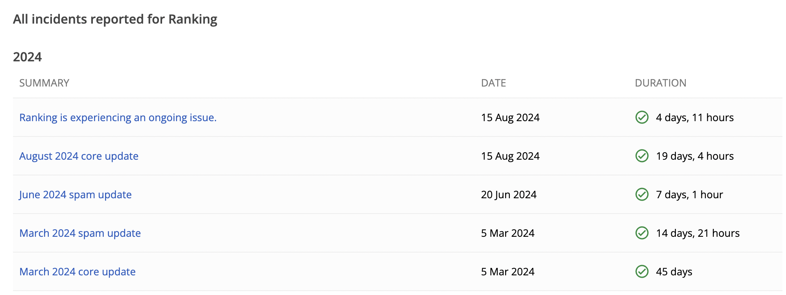Screen dimensions: 786x295
Task: Click the SUMMARY column header
Action: pyautogui.click(x=44, y=83)
